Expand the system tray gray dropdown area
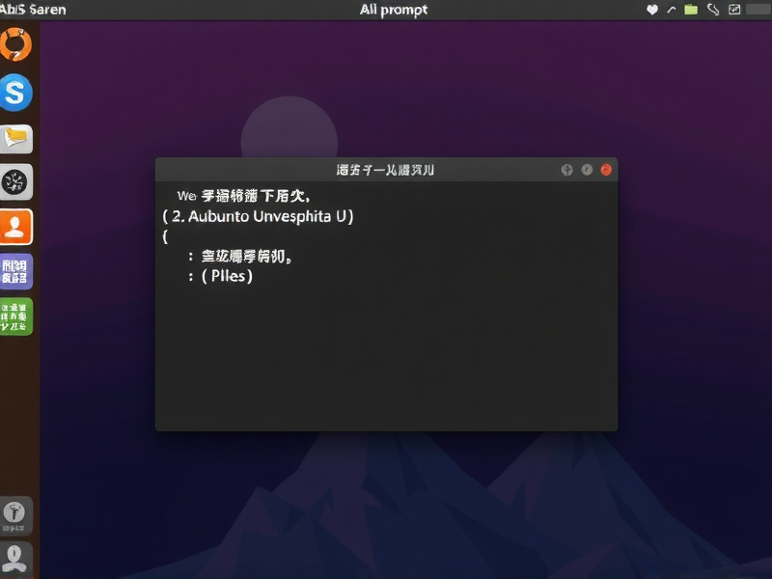The width and height of the screenshot is (772, 579). tap(757, 9)
